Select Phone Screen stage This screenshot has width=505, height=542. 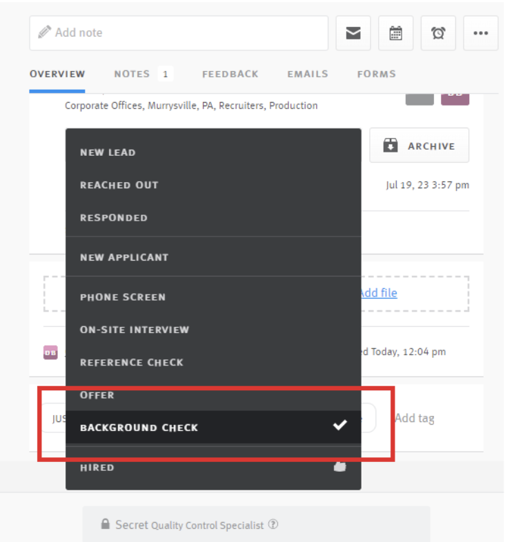tap(213, 297)
